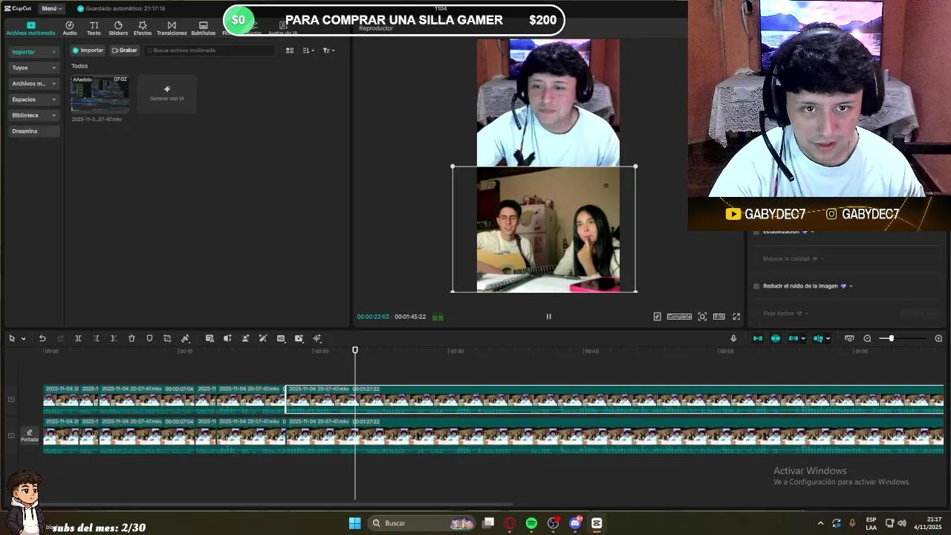Pause the preview playback

pos(549,317)
